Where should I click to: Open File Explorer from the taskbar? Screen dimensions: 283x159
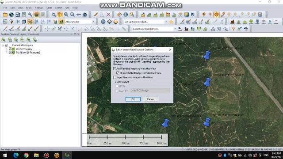click(36, 155)
